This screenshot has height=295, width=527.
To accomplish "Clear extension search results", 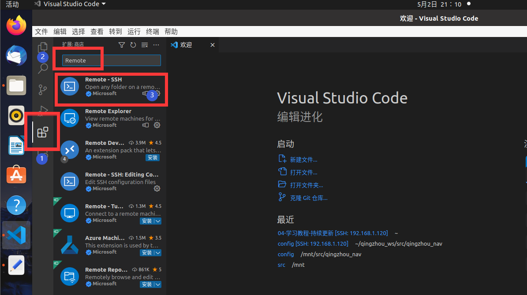I will tap(145, 45).
